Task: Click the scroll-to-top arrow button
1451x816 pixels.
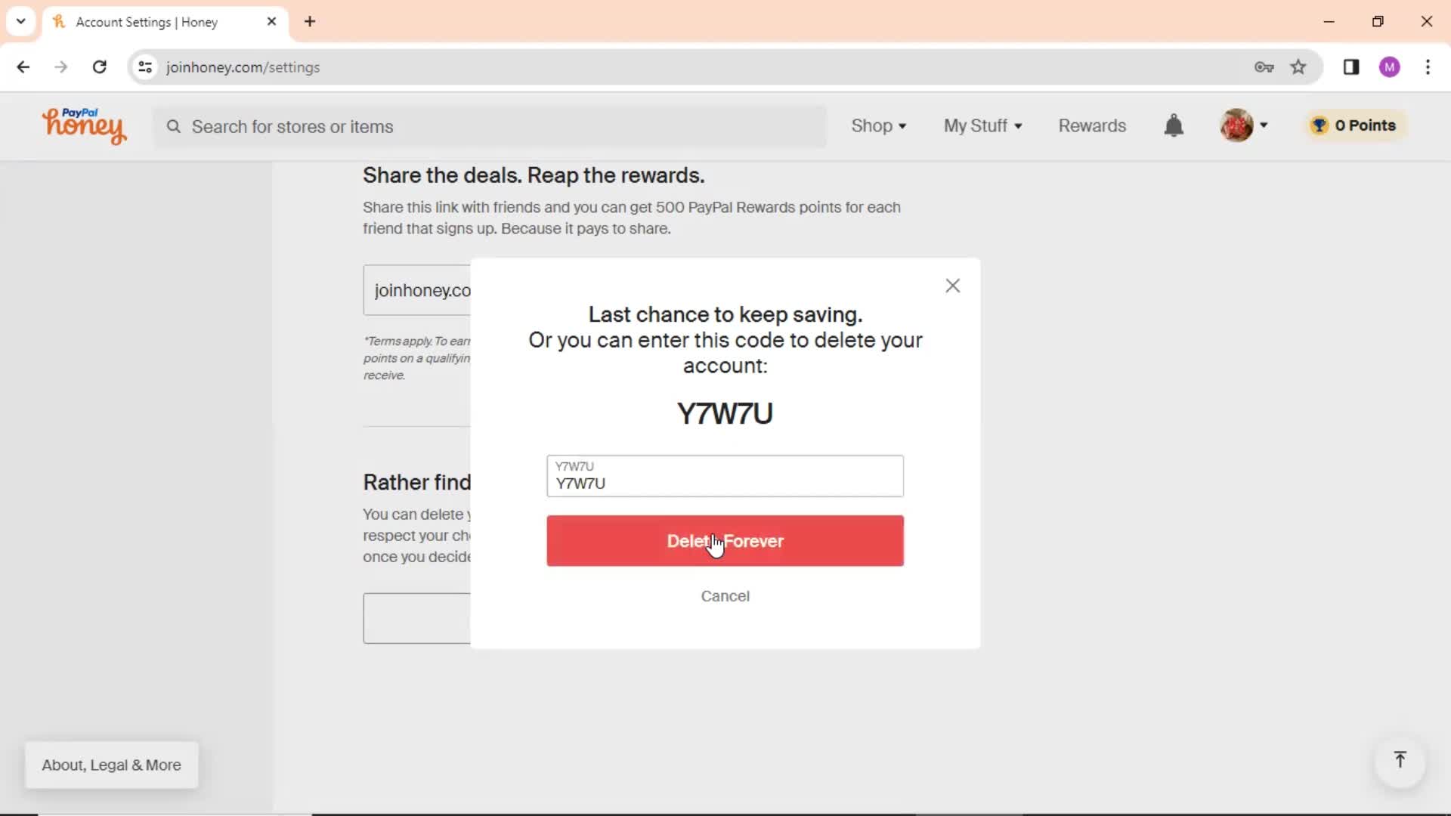Action: click(1400, 761)
